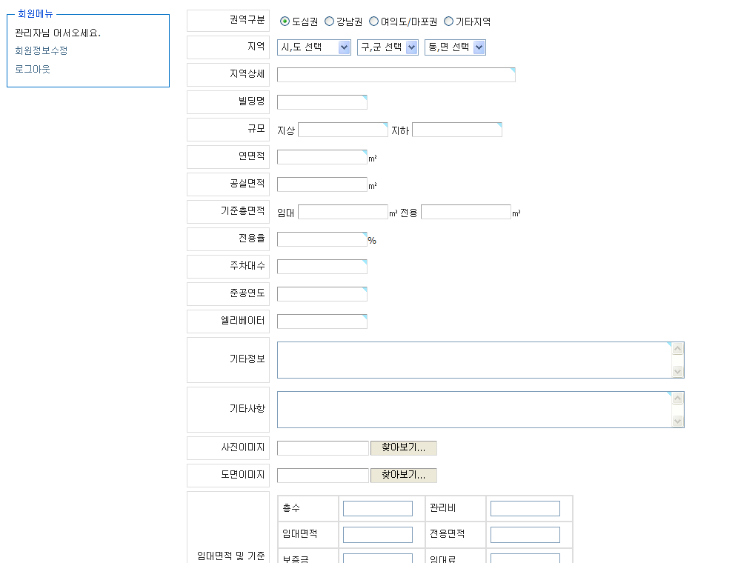Screen dimensions: 738x563
Task: Choose the 강남권 region option
Action: [329, 21]
